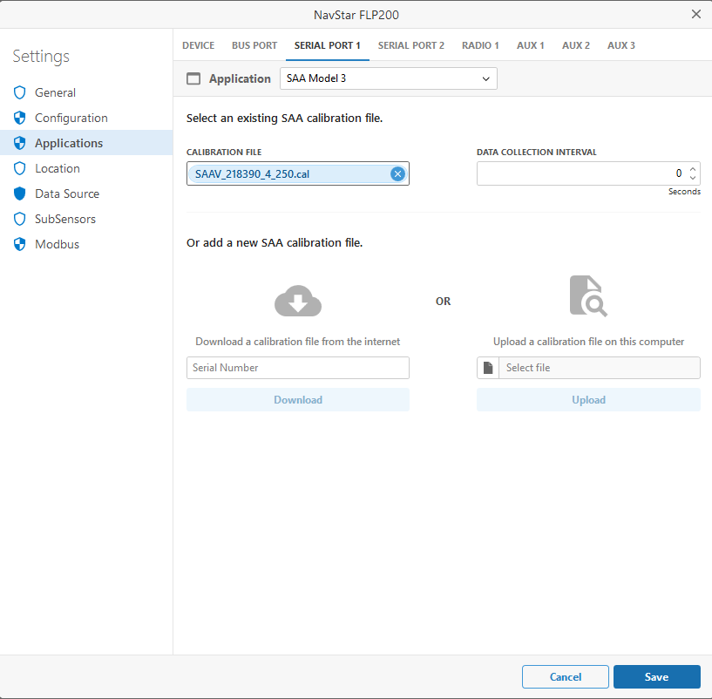Remove the SAAV_218390_4_250.cal calibration file

[x=397, y=174]
